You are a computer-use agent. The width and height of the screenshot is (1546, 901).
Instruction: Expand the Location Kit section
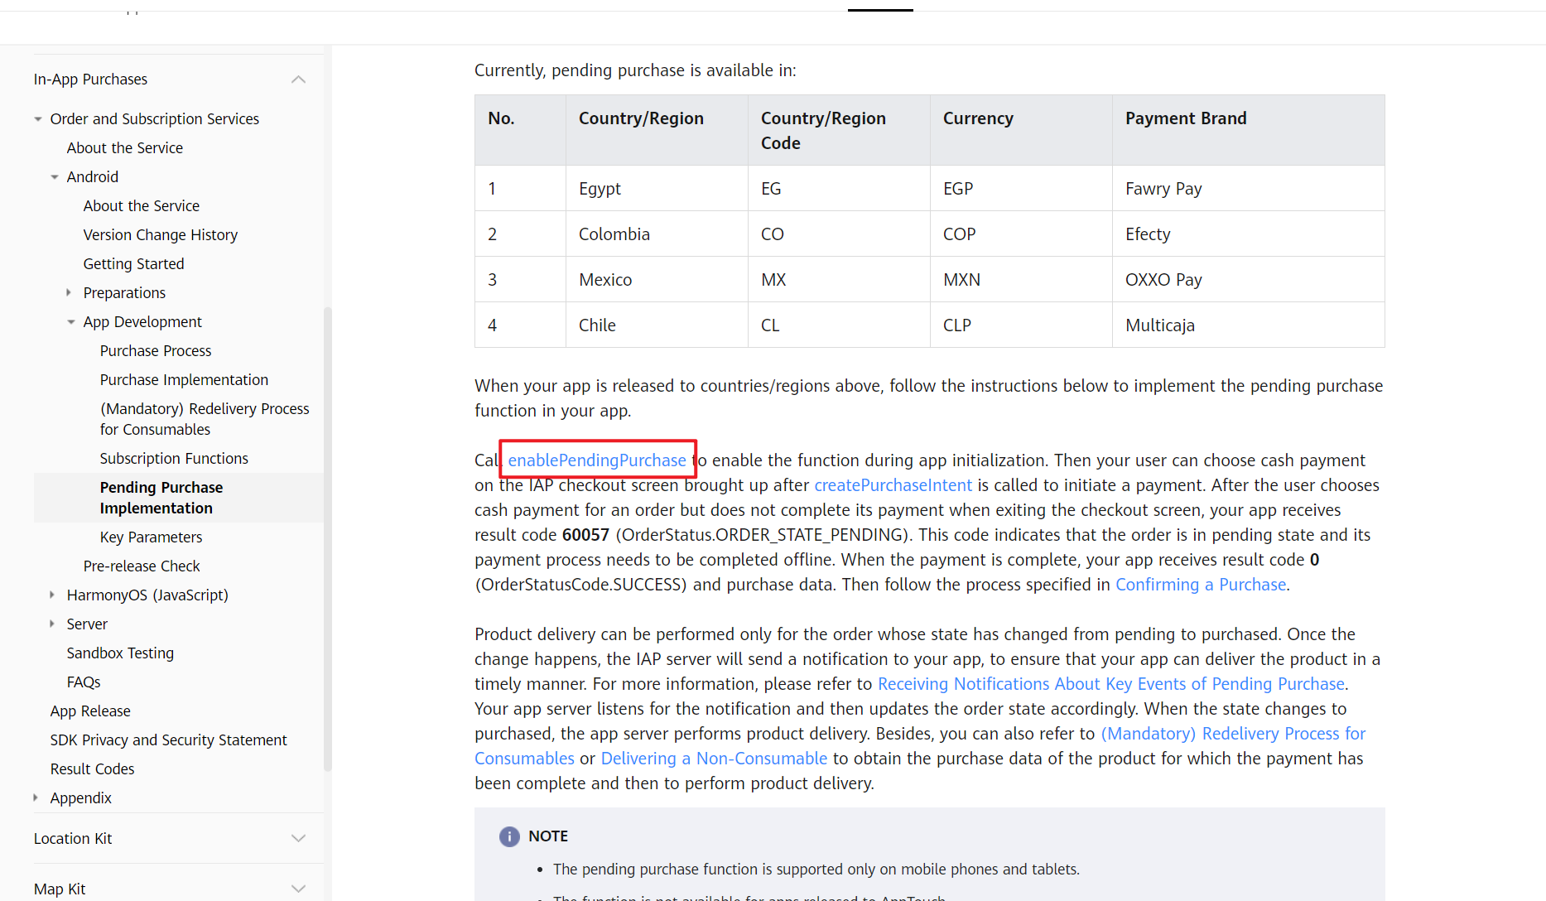(298, 838)
